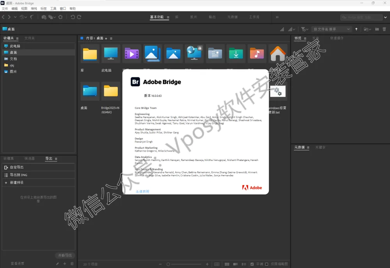Toggle ascending sort order arrow
Screen dimensions: 390x268
tap(356, 29)
